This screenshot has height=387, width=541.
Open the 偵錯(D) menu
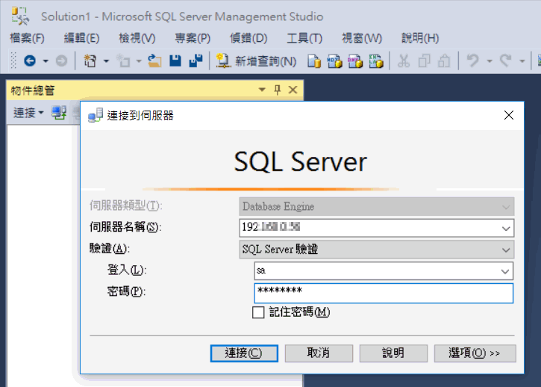point(248,37)
